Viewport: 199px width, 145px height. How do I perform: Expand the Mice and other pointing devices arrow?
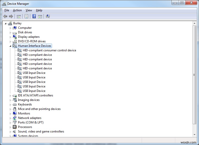pos(10,109)
